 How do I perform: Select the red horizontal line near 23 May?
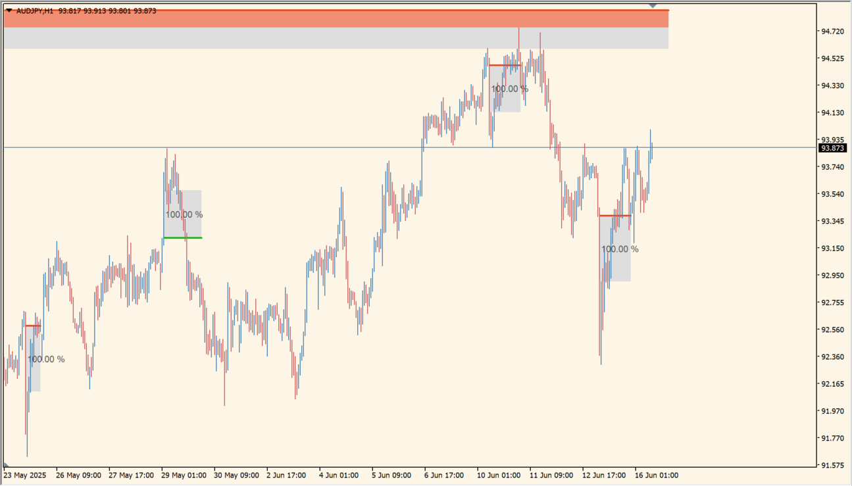tap(33, 326)
